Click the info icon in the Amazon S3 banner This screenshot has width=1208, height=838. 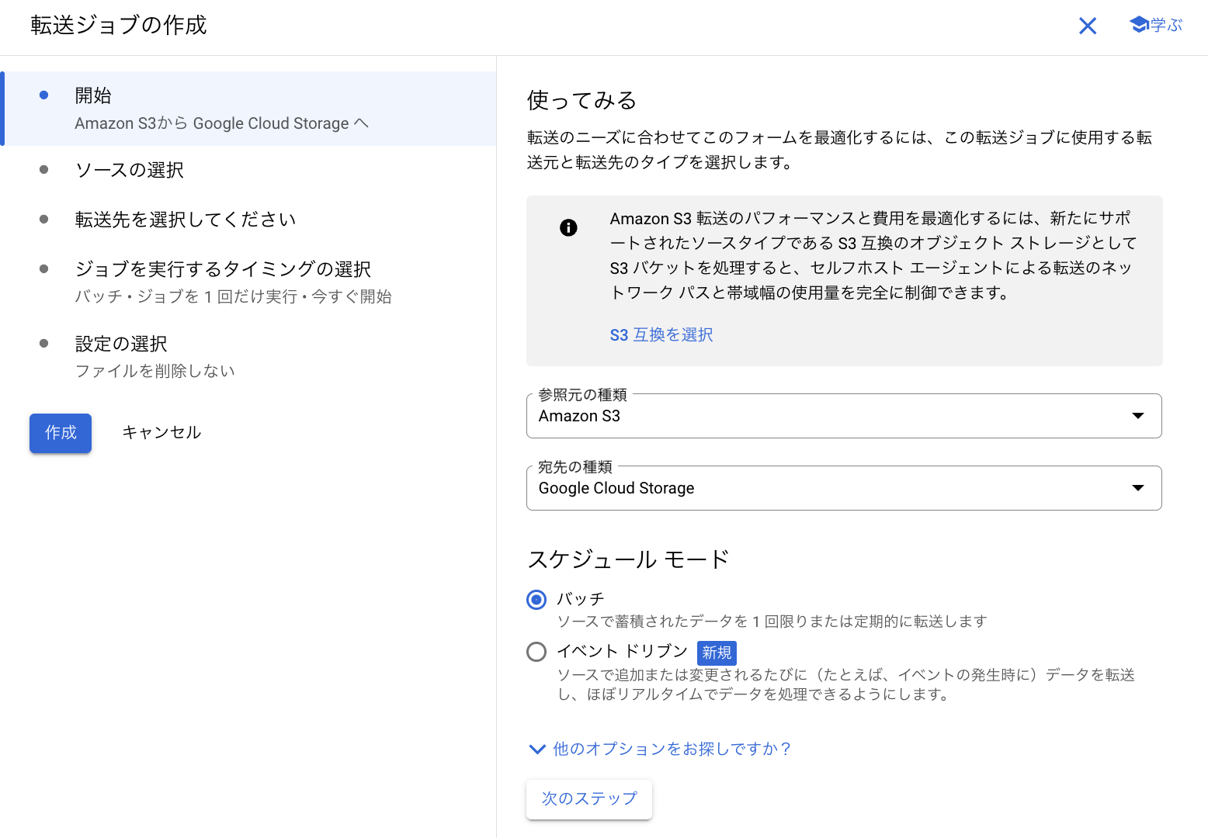coord(568,228)
